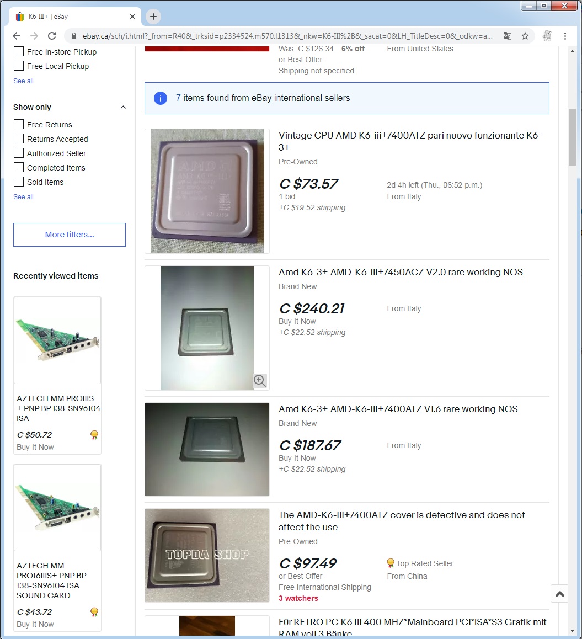Viewport: 582px width, 639px height.
Task: Enable the Free Returns checkbox
Action: point(19,124)
